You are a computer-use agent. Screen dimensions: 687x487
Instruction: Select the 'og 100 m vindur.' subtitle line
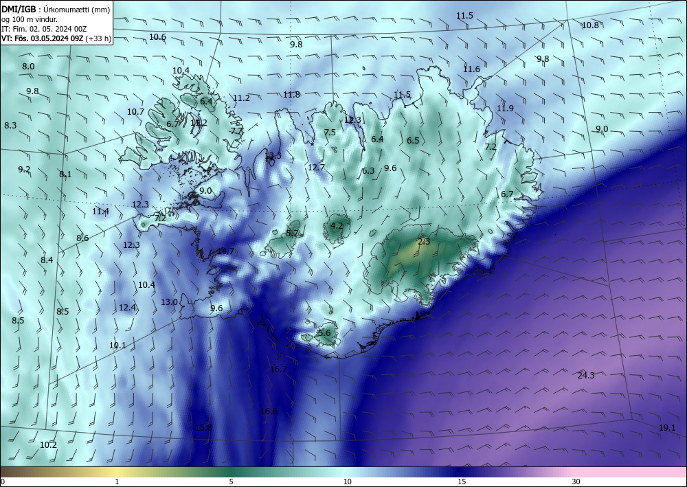(x=30, y=19)
